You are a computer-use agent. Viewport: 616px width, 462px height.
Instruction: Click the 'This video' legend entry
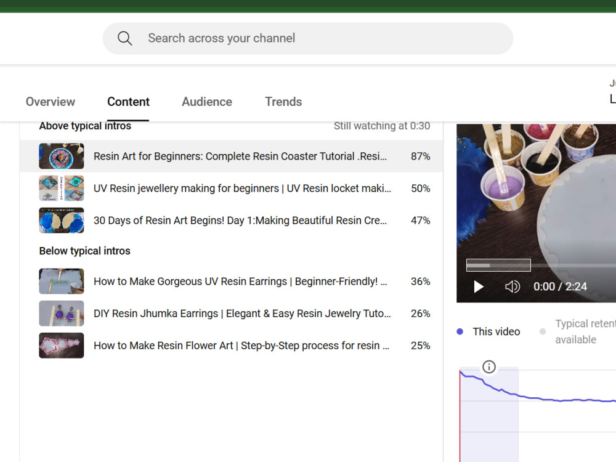pos(488,331)
